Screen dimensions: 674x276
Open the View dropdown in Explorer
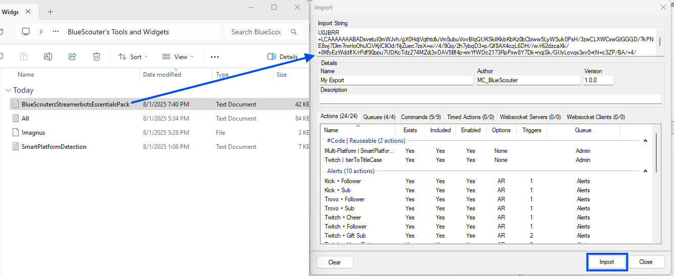[x=179, y=57]
